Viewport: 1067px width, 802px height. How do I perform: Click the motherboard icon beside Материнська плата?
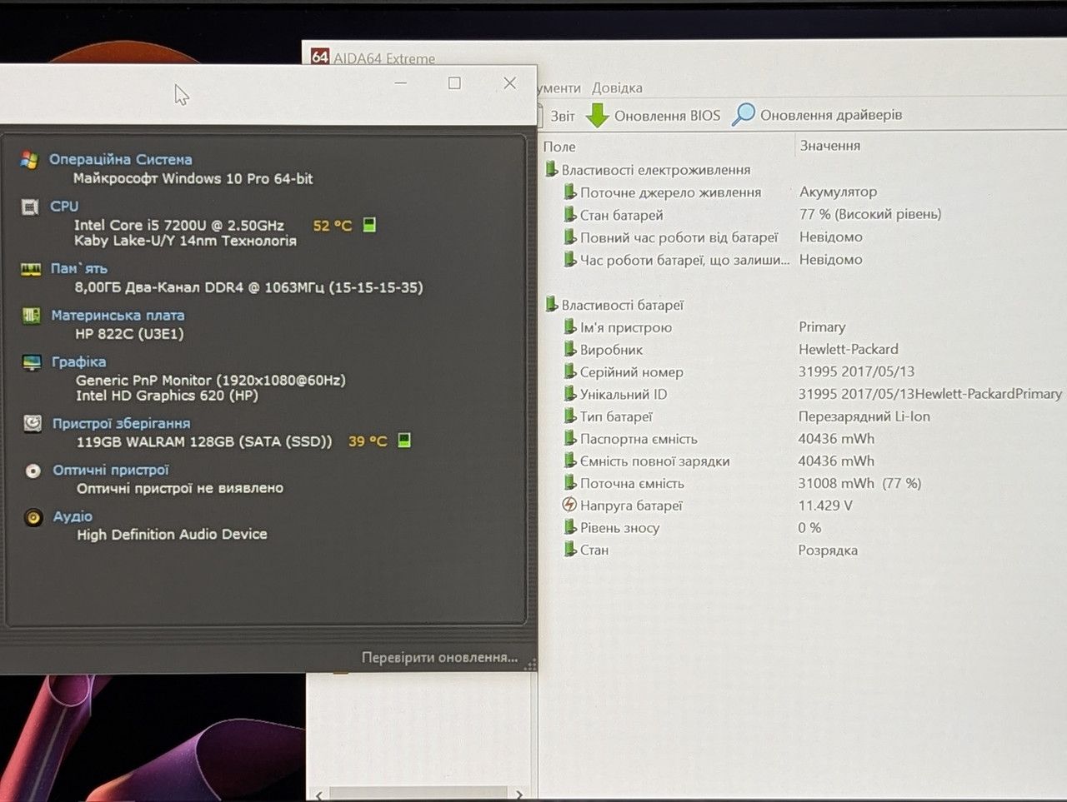[x=32, y=316]
